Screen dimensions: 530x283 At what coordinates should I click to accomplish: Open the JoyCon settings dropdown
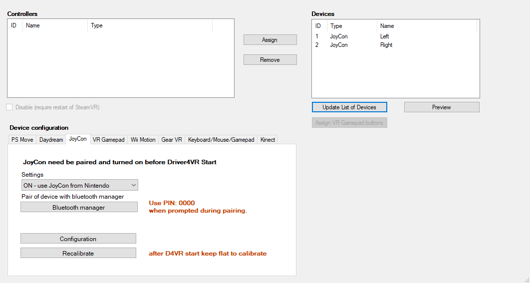click(x=80, y=186)
